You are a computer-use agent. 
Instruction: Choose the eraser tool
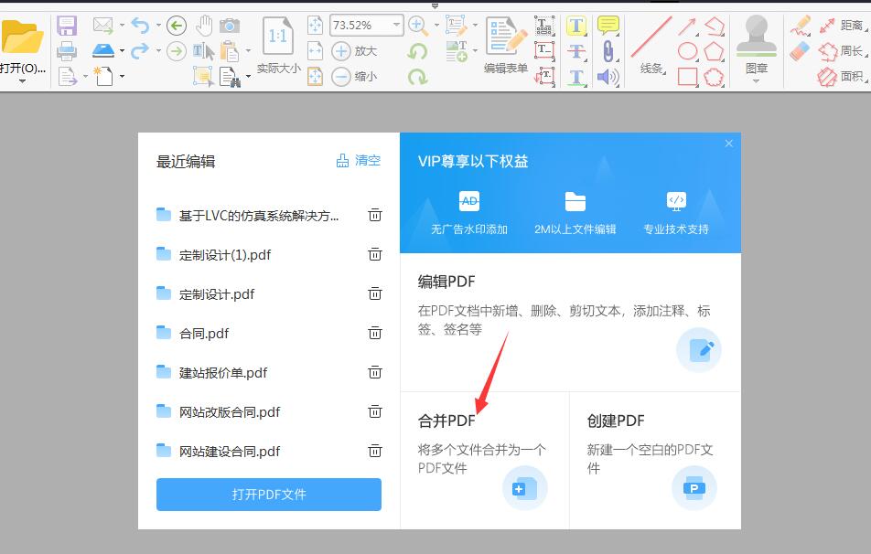(x=800, y=51)
